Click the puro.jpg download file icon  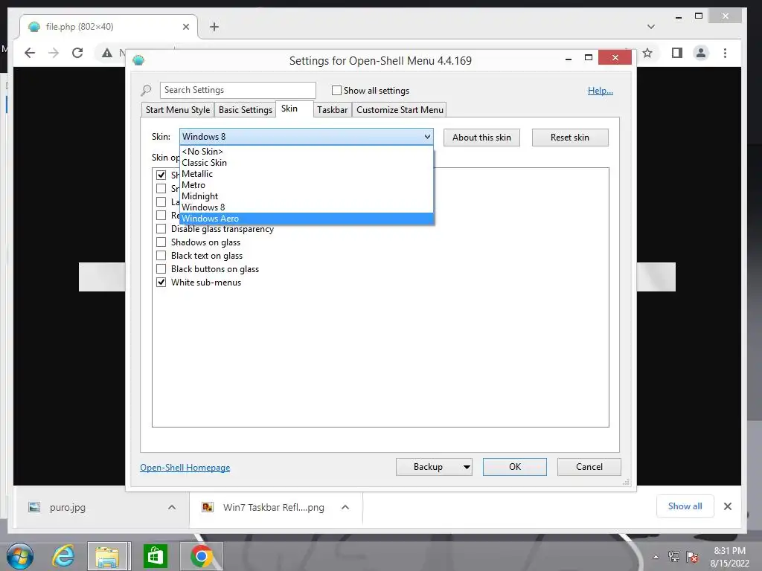tap(34, 507)
